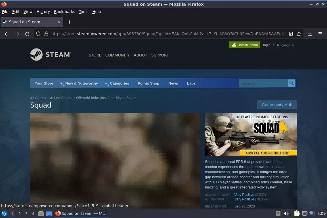Expand the Categories store menu

pos(117,83)
